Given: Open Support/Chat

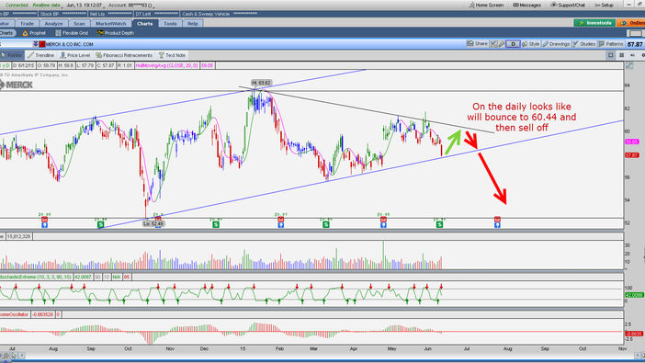Looking at the screenshot, I should 568,6.
